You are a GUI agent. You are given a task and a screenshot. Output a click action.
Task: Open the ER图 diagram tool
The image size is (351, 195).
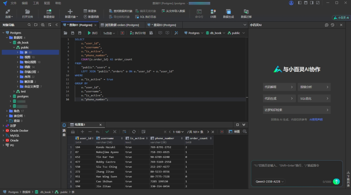pyautogui.click(x=213, y=14)
